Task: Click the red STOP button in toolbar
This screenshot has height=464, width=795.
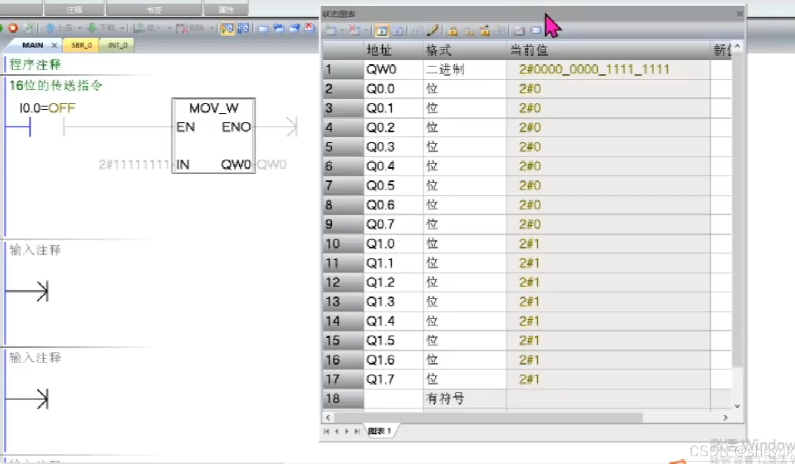Action: (x=13, y=28)
